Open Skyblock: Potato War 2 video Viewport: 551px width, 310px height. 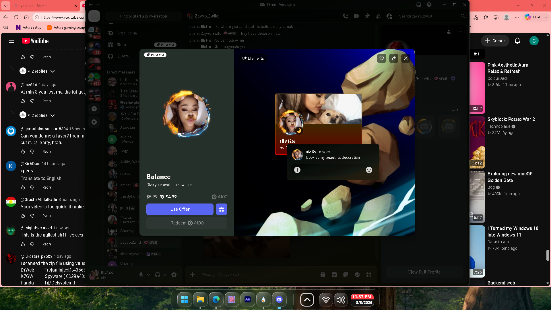click(511, 119)
